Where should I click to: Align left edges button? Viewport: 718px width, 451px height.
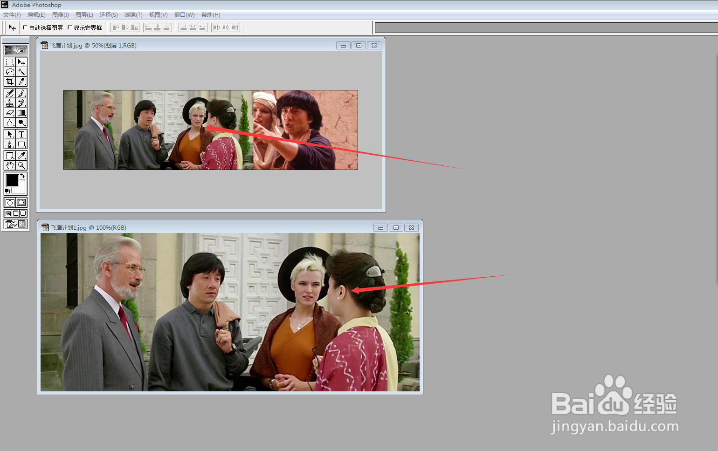(148, 27)
